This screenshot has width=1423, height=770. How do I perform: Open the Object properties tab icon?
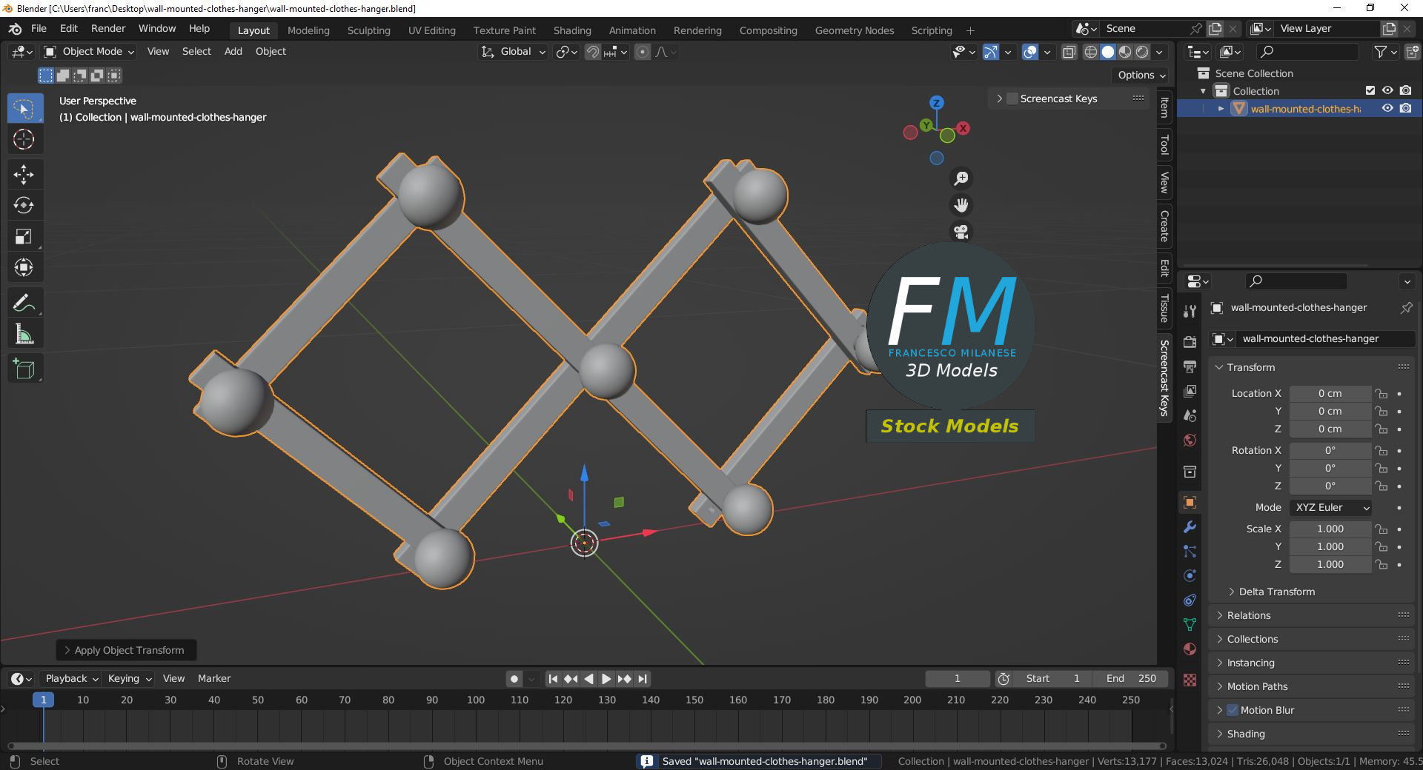click(1190, 503)
